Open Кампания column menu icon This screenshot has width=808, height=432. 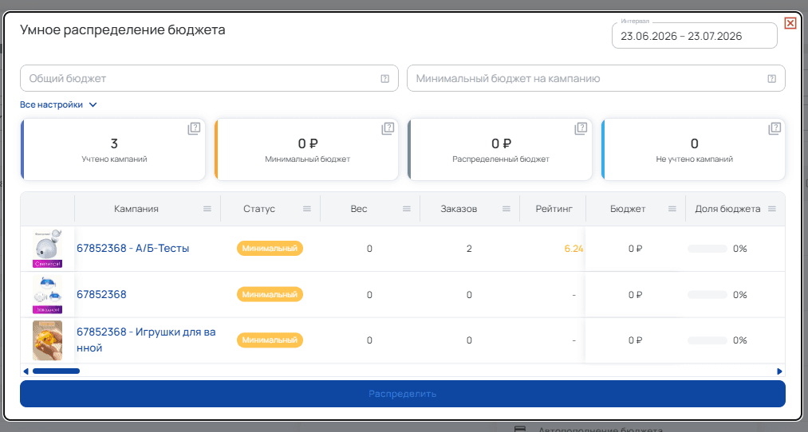(207, 209)
